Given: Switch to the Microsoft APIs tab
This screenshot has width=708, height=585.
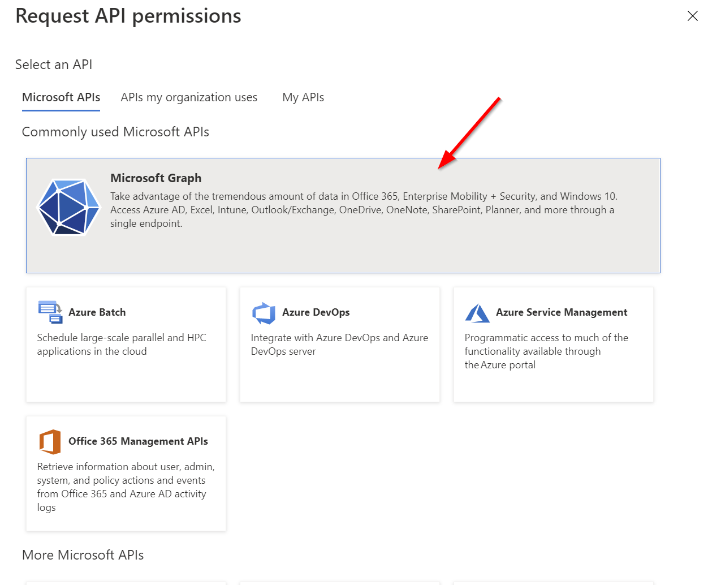Looking at the screenshot, I should 61,97.
